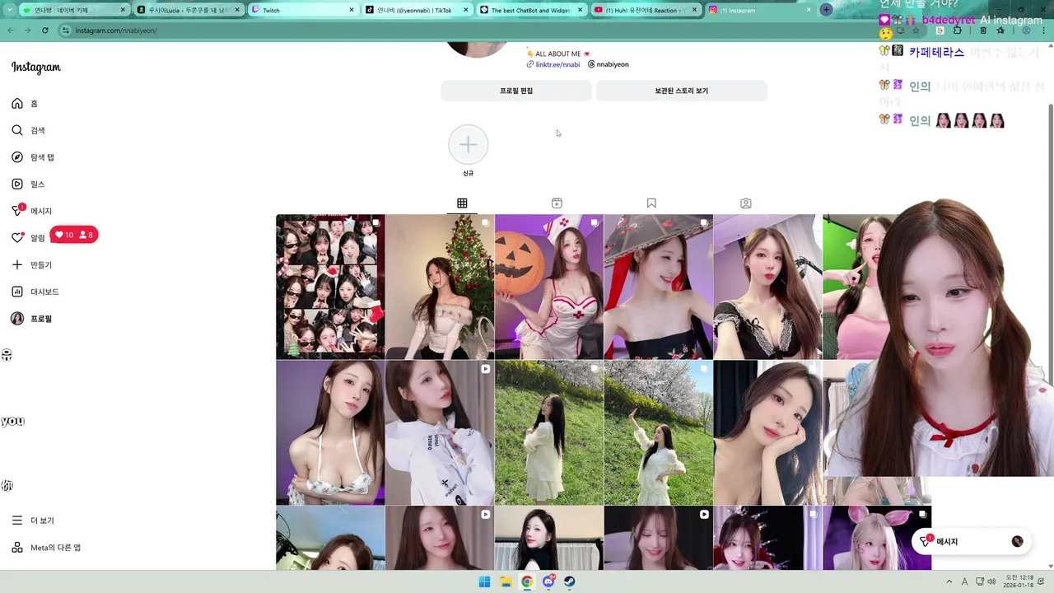Open a new browser tab

tap(826, 10)
